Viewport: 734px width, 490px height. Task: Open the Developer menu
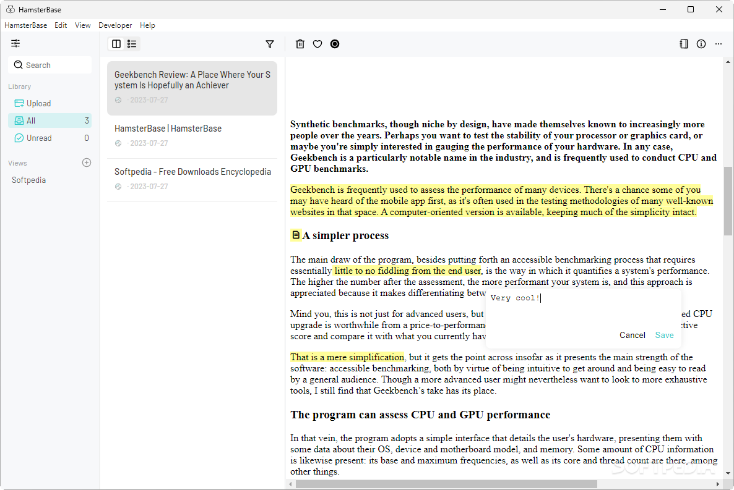[115, 25]
